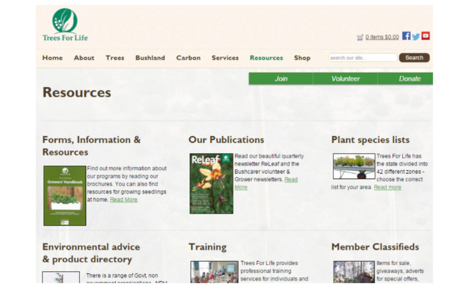Follow Read more under Plant species lists
The width and height of the screenshot is (452, 293).
pyautogui.click(x=388, y=187)
